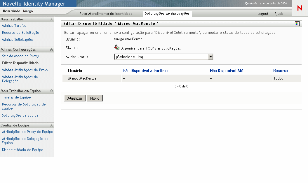Viewport: 308px width, 183px height.
Task: Open the Mudar Status dropdown
Action: (x=210, y=57)
